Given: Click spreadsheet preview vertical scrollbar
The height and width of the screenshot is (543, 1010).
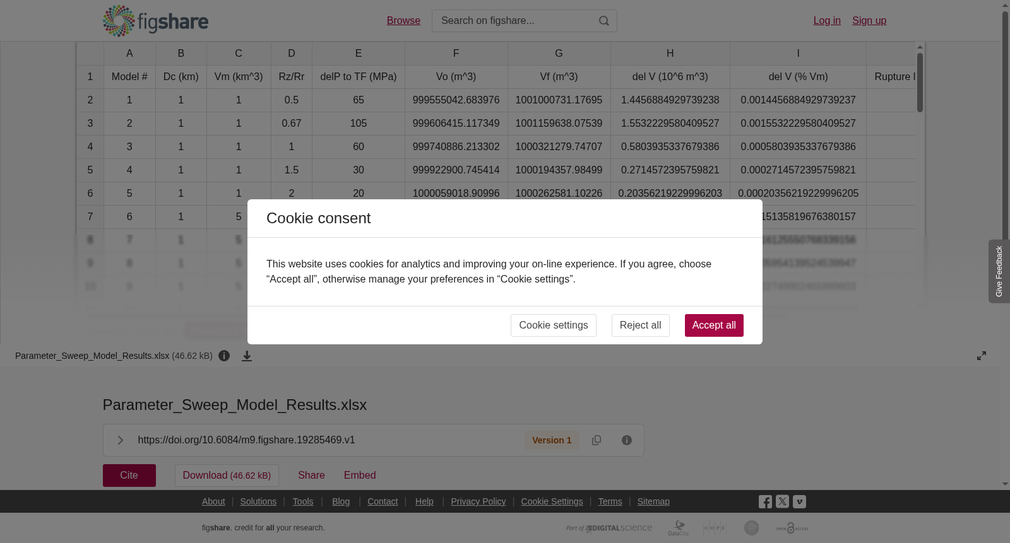Looking at the screenshot, I should (x=920, y=83).
